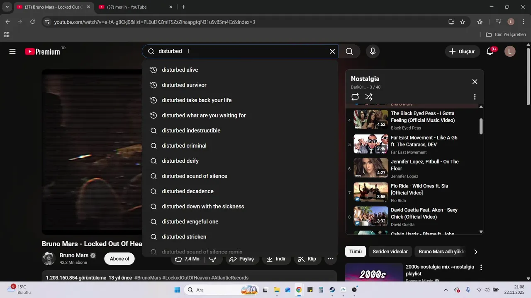Like the video (7,4 Mn)
Screen dimensions: 531x298
click(x=187, y=259)
